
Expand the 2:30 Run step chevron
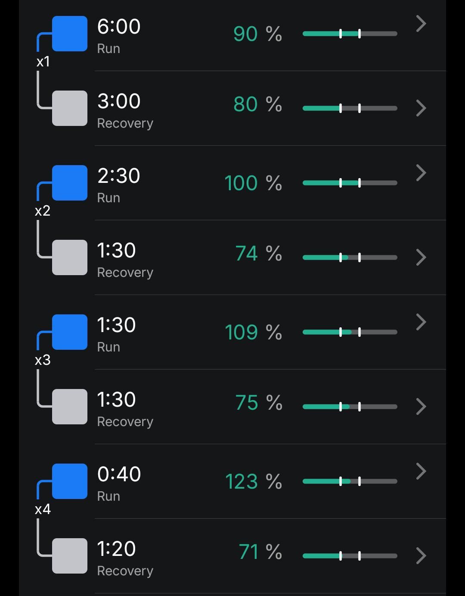coord(421,173)
